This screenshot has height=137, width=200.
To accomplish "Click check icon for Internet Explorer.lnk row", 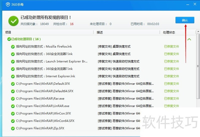I will coord(13,76).
